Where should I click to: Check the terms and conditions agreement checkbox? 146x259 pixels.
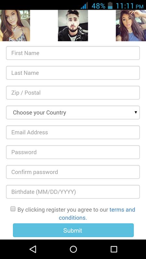coord(13,209)
